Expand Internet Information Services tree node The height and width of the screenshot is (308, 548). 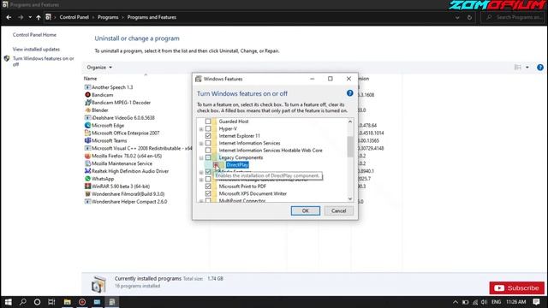[201, 144]
